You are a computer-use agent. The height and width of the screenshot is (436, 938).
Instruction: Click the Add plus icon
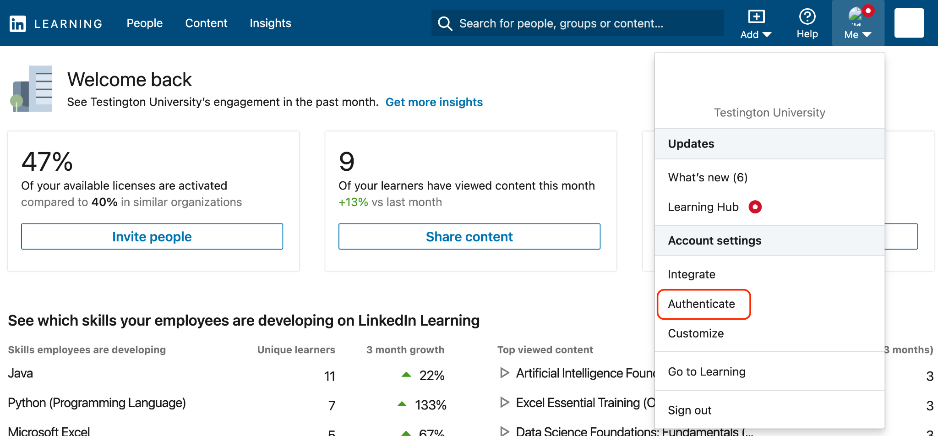pyautogui.click(x=756, y=17)
